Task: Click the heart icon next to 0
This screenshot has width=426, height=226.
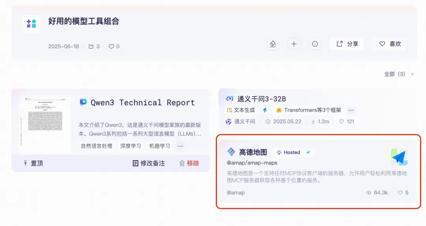Action: tap(111, 47)
